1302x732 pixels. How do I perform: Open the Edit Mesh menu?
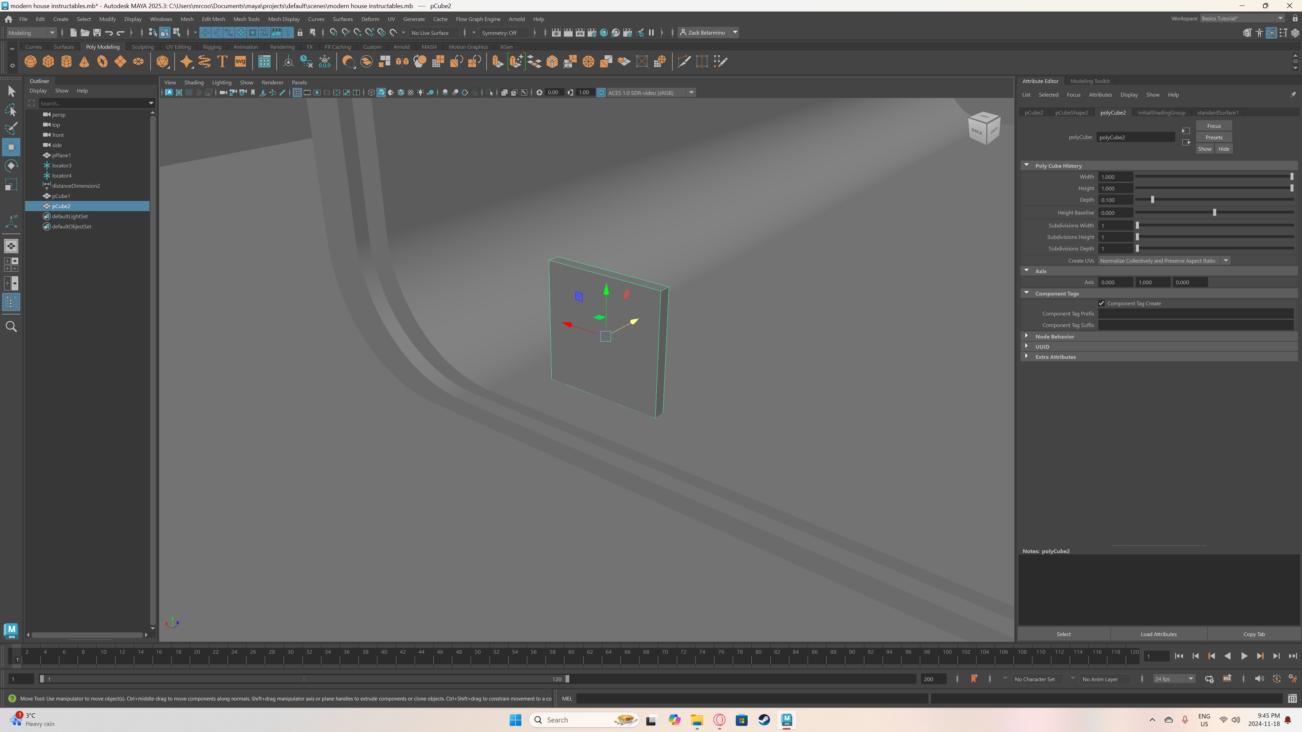[213, 19]
